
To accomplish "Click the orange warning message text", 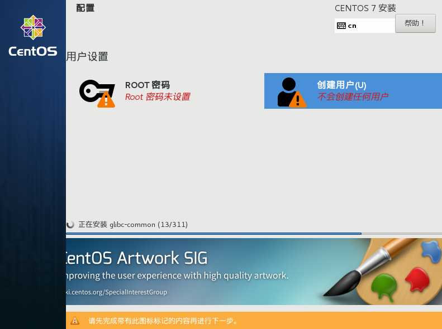I will pyautogui.click(x=164, y=321).
